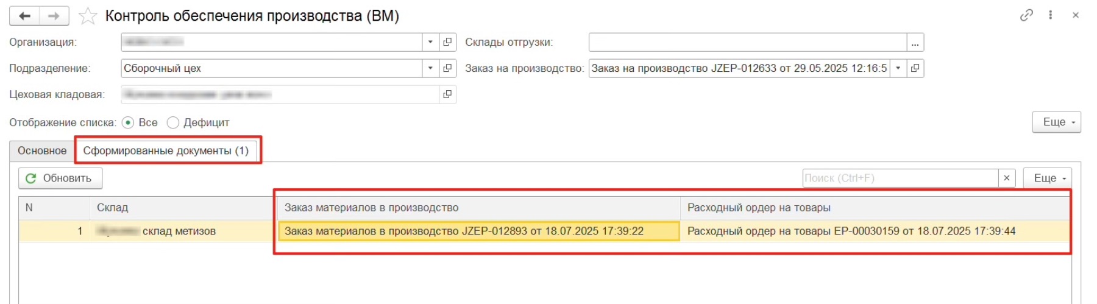Image resolution: width=1097 pixels, height=304 pixels.
Task: Click the back navigation arrow
Action: [24, 16]
